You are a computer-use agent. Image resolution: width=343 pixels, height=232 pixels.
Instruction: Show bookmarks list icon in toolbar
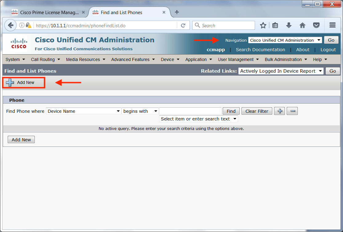coord(275,25)
